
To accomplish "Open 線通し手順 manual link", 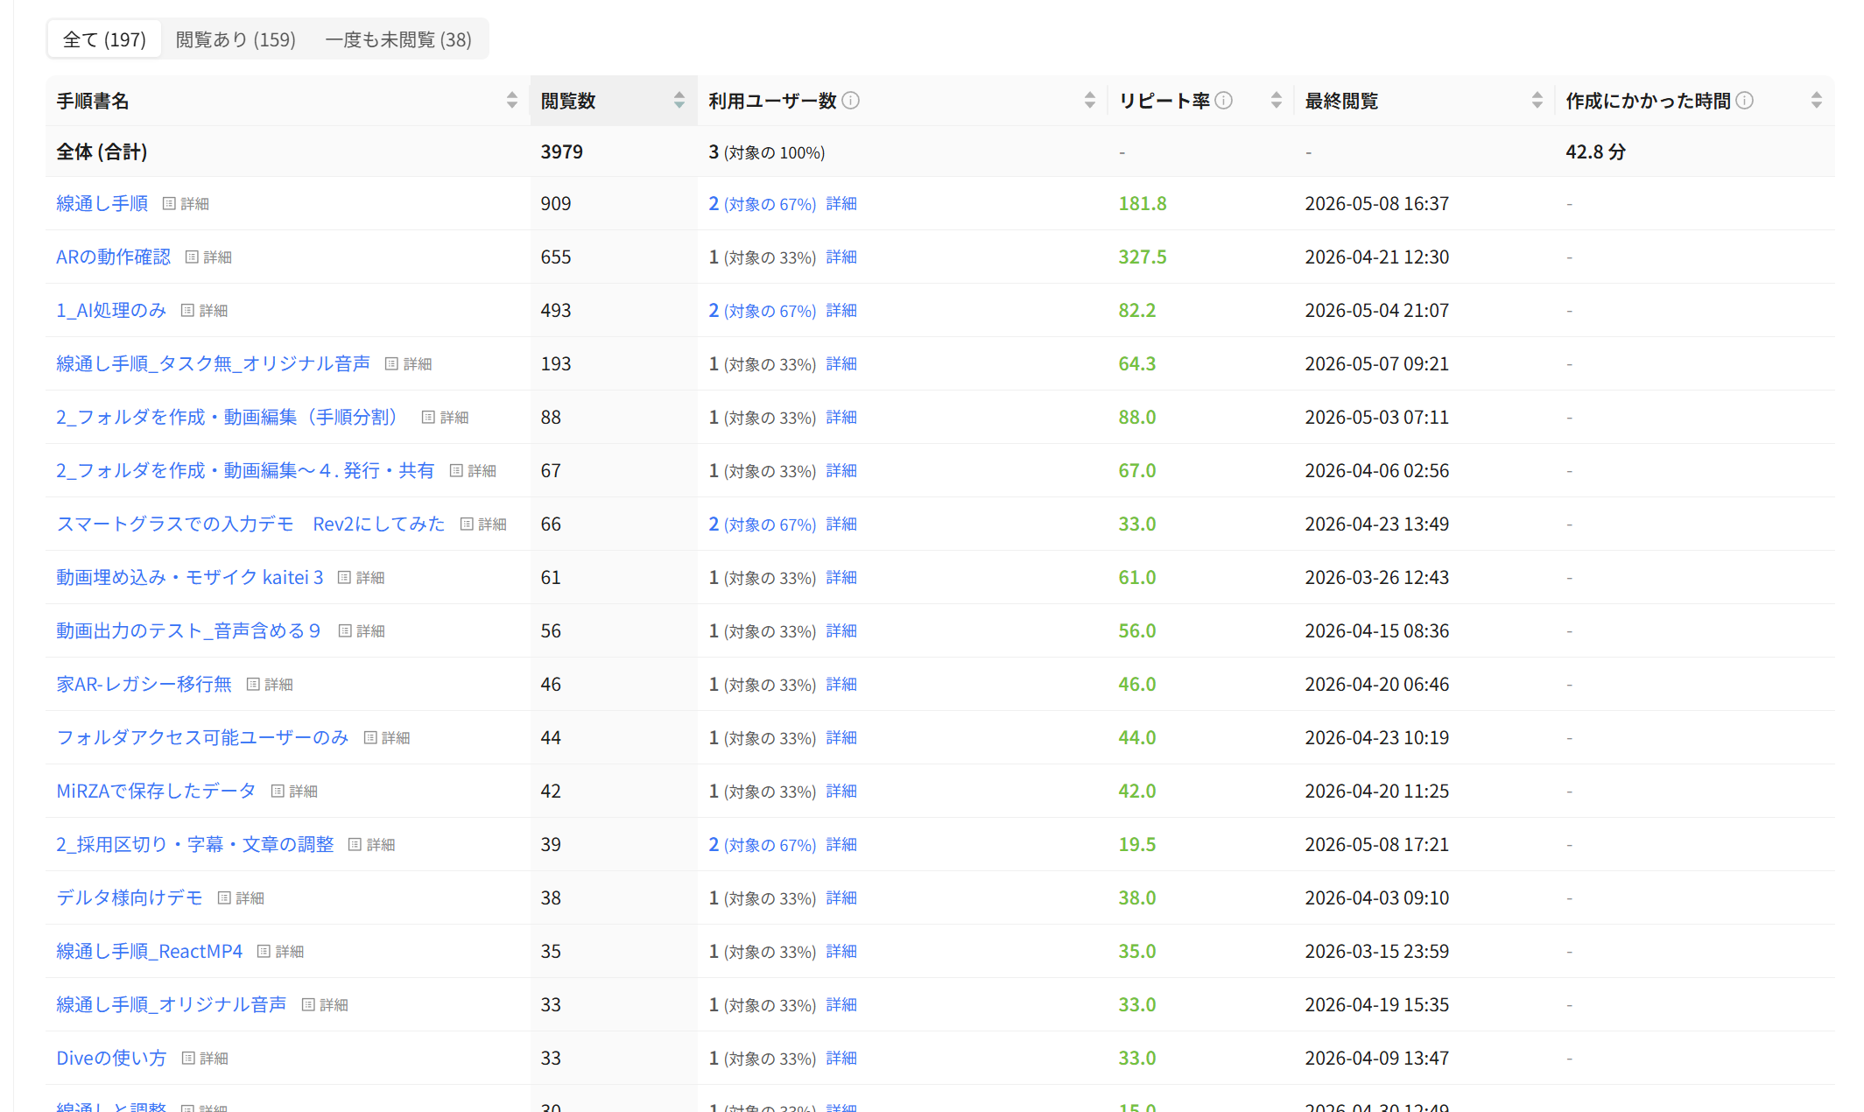I will coord(102,203).
